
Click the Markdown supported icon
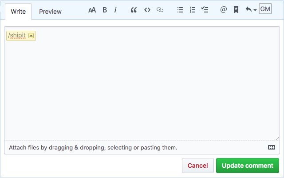[x=272, y=147]
